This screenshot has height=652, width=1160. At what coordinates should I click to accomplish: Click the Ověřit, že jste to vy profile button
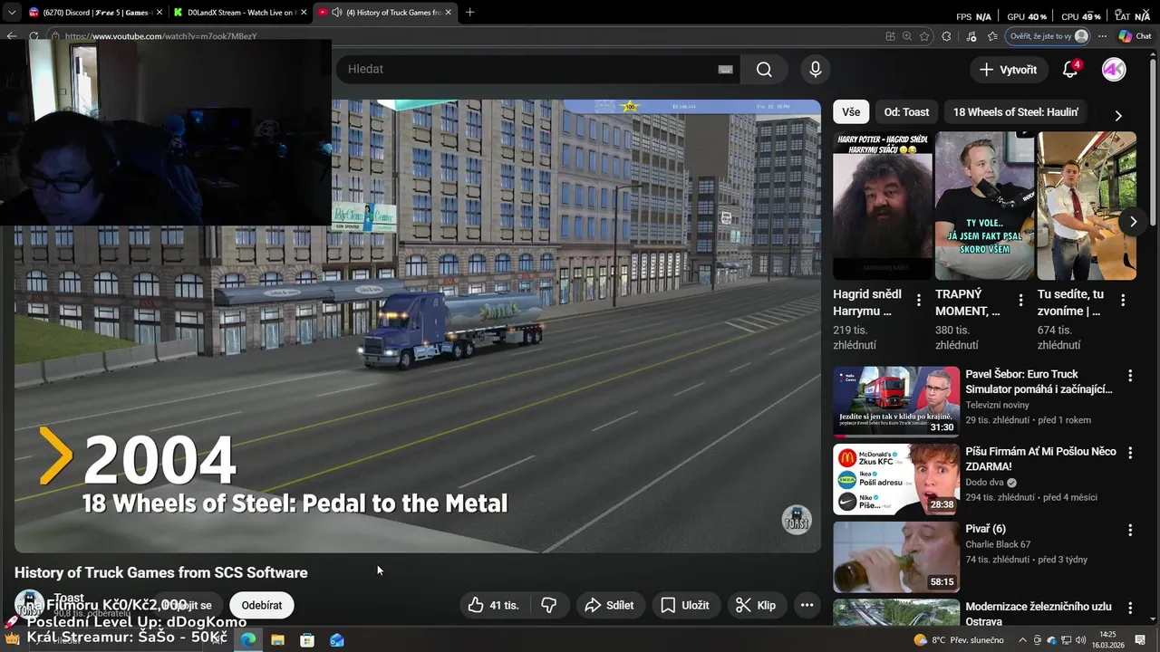tap(1049, 36)
